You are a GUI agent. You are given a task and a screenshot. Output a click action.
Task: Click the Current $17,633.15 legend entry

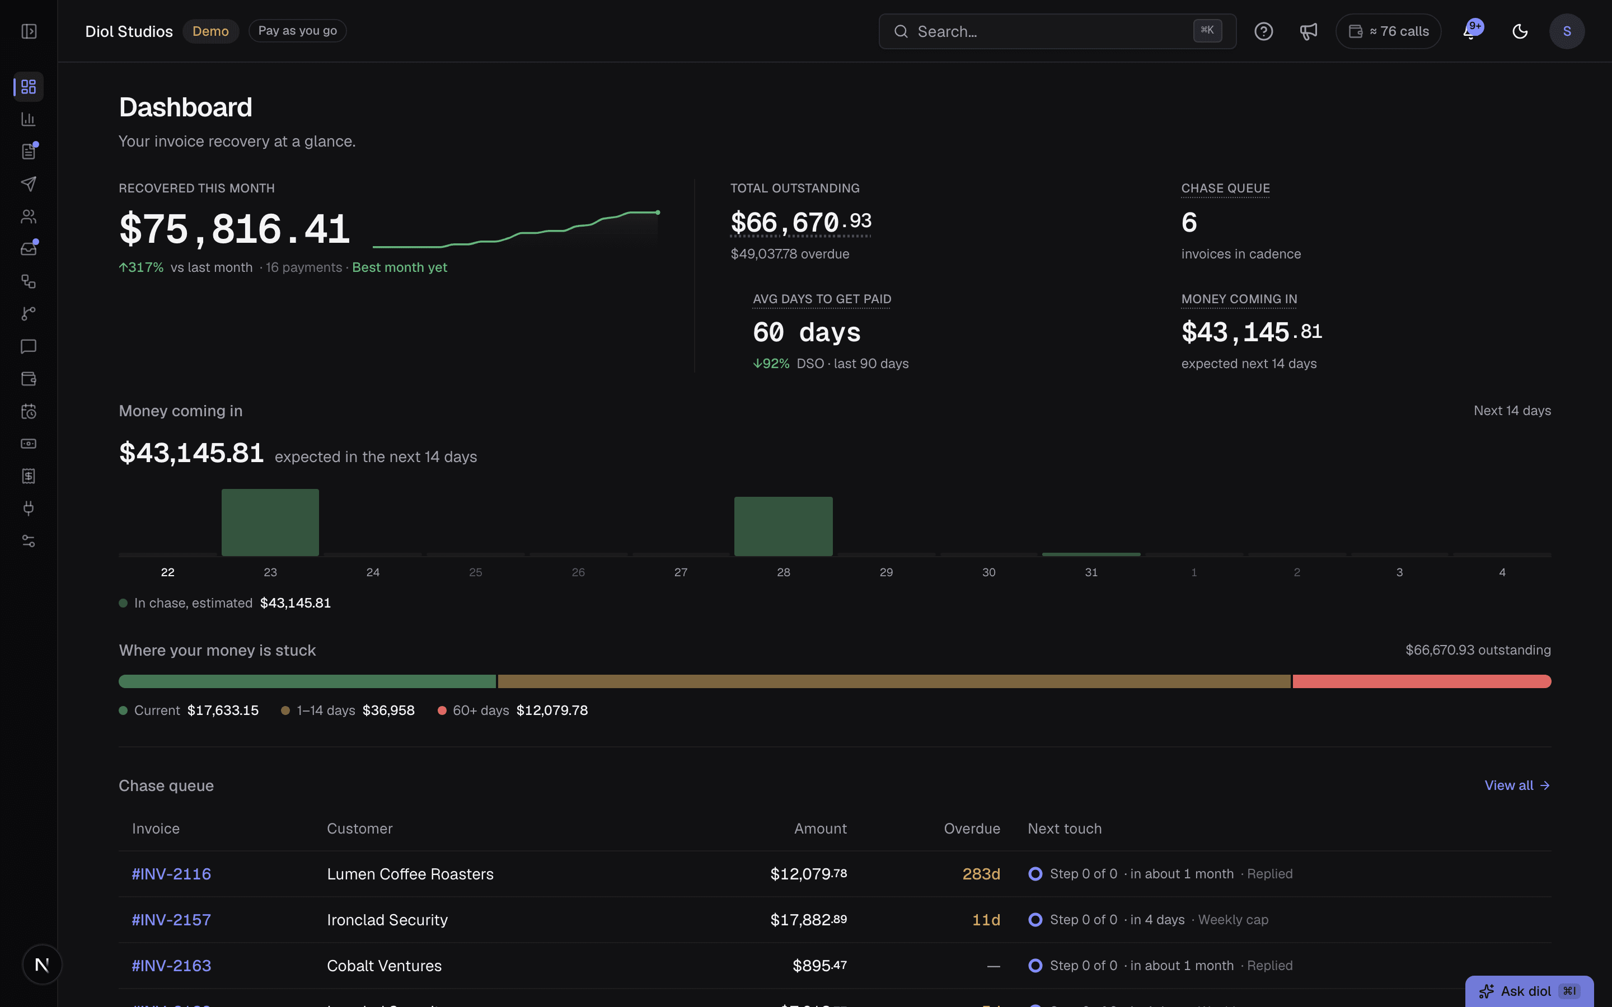coord(189,710)
